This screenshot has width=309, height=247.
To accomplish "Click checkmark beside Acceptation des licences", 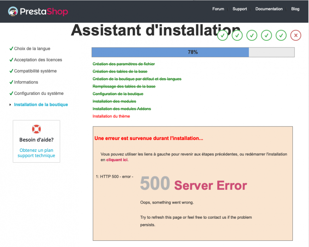I will coord(11,60).
